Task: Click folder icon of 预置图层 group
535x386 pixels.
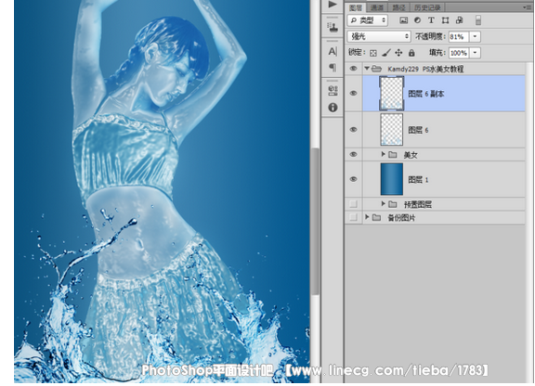Action: pos(393,204)
